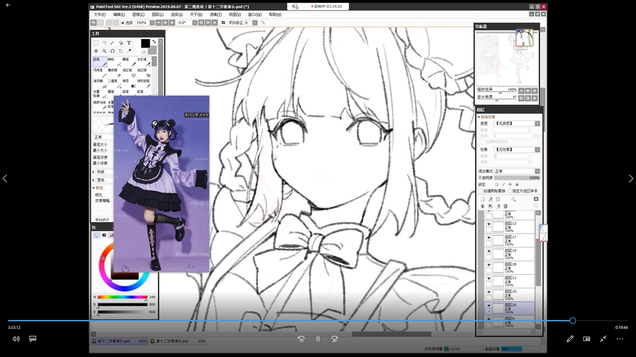
Task: Open the 滤镜(T) menu
Action: [x=215, y=15]
